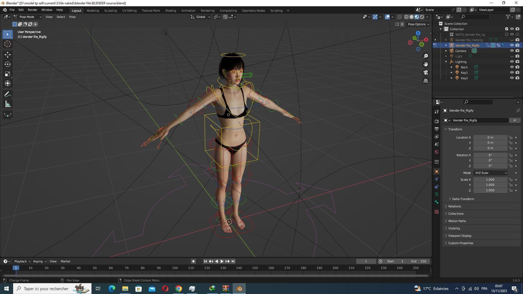Pin the properties editor context
The height and width of the screenshot is (294, 523).
(518, 111)
